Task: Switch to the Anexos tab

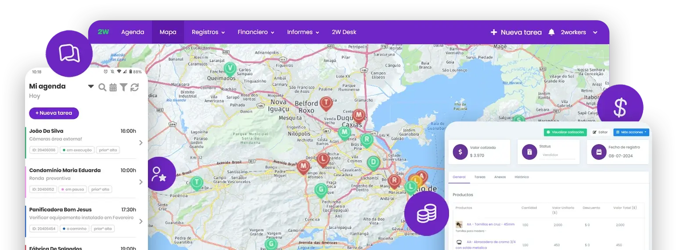Action: pos(500,177)
